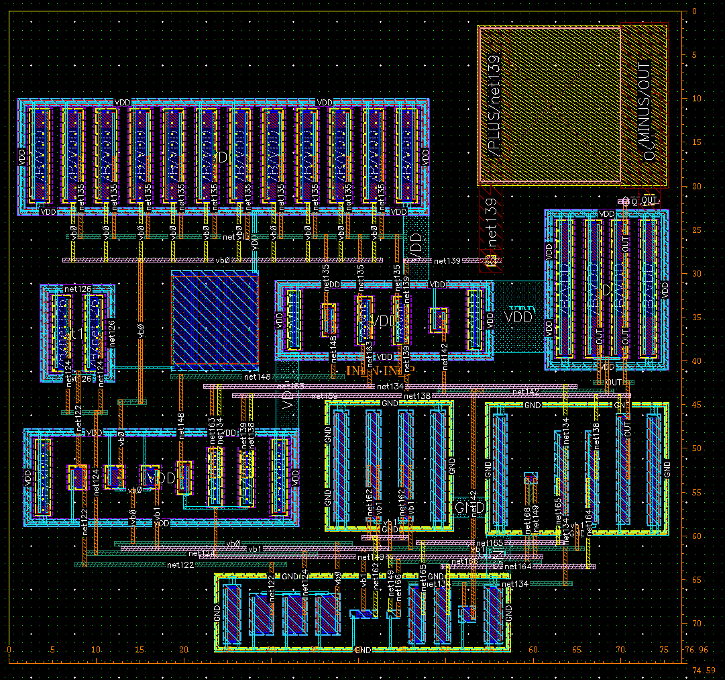Image resolution: width=725 pixels, height=680 pixels.
Task: Click the horizontal net149 label on the pink wire
Action: coord(371,557)
